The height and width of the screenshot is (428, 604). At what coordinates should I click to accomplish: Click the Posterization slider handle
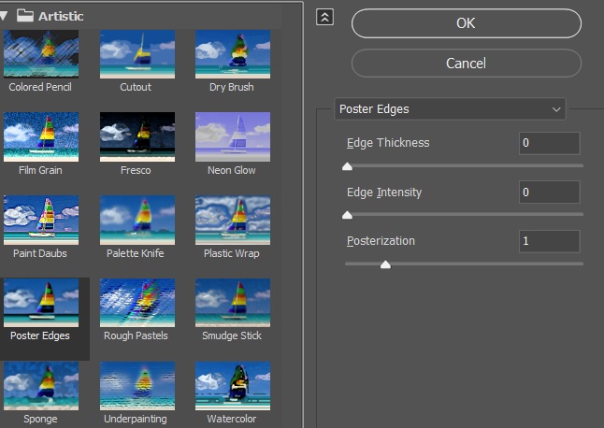pos(385,264)
